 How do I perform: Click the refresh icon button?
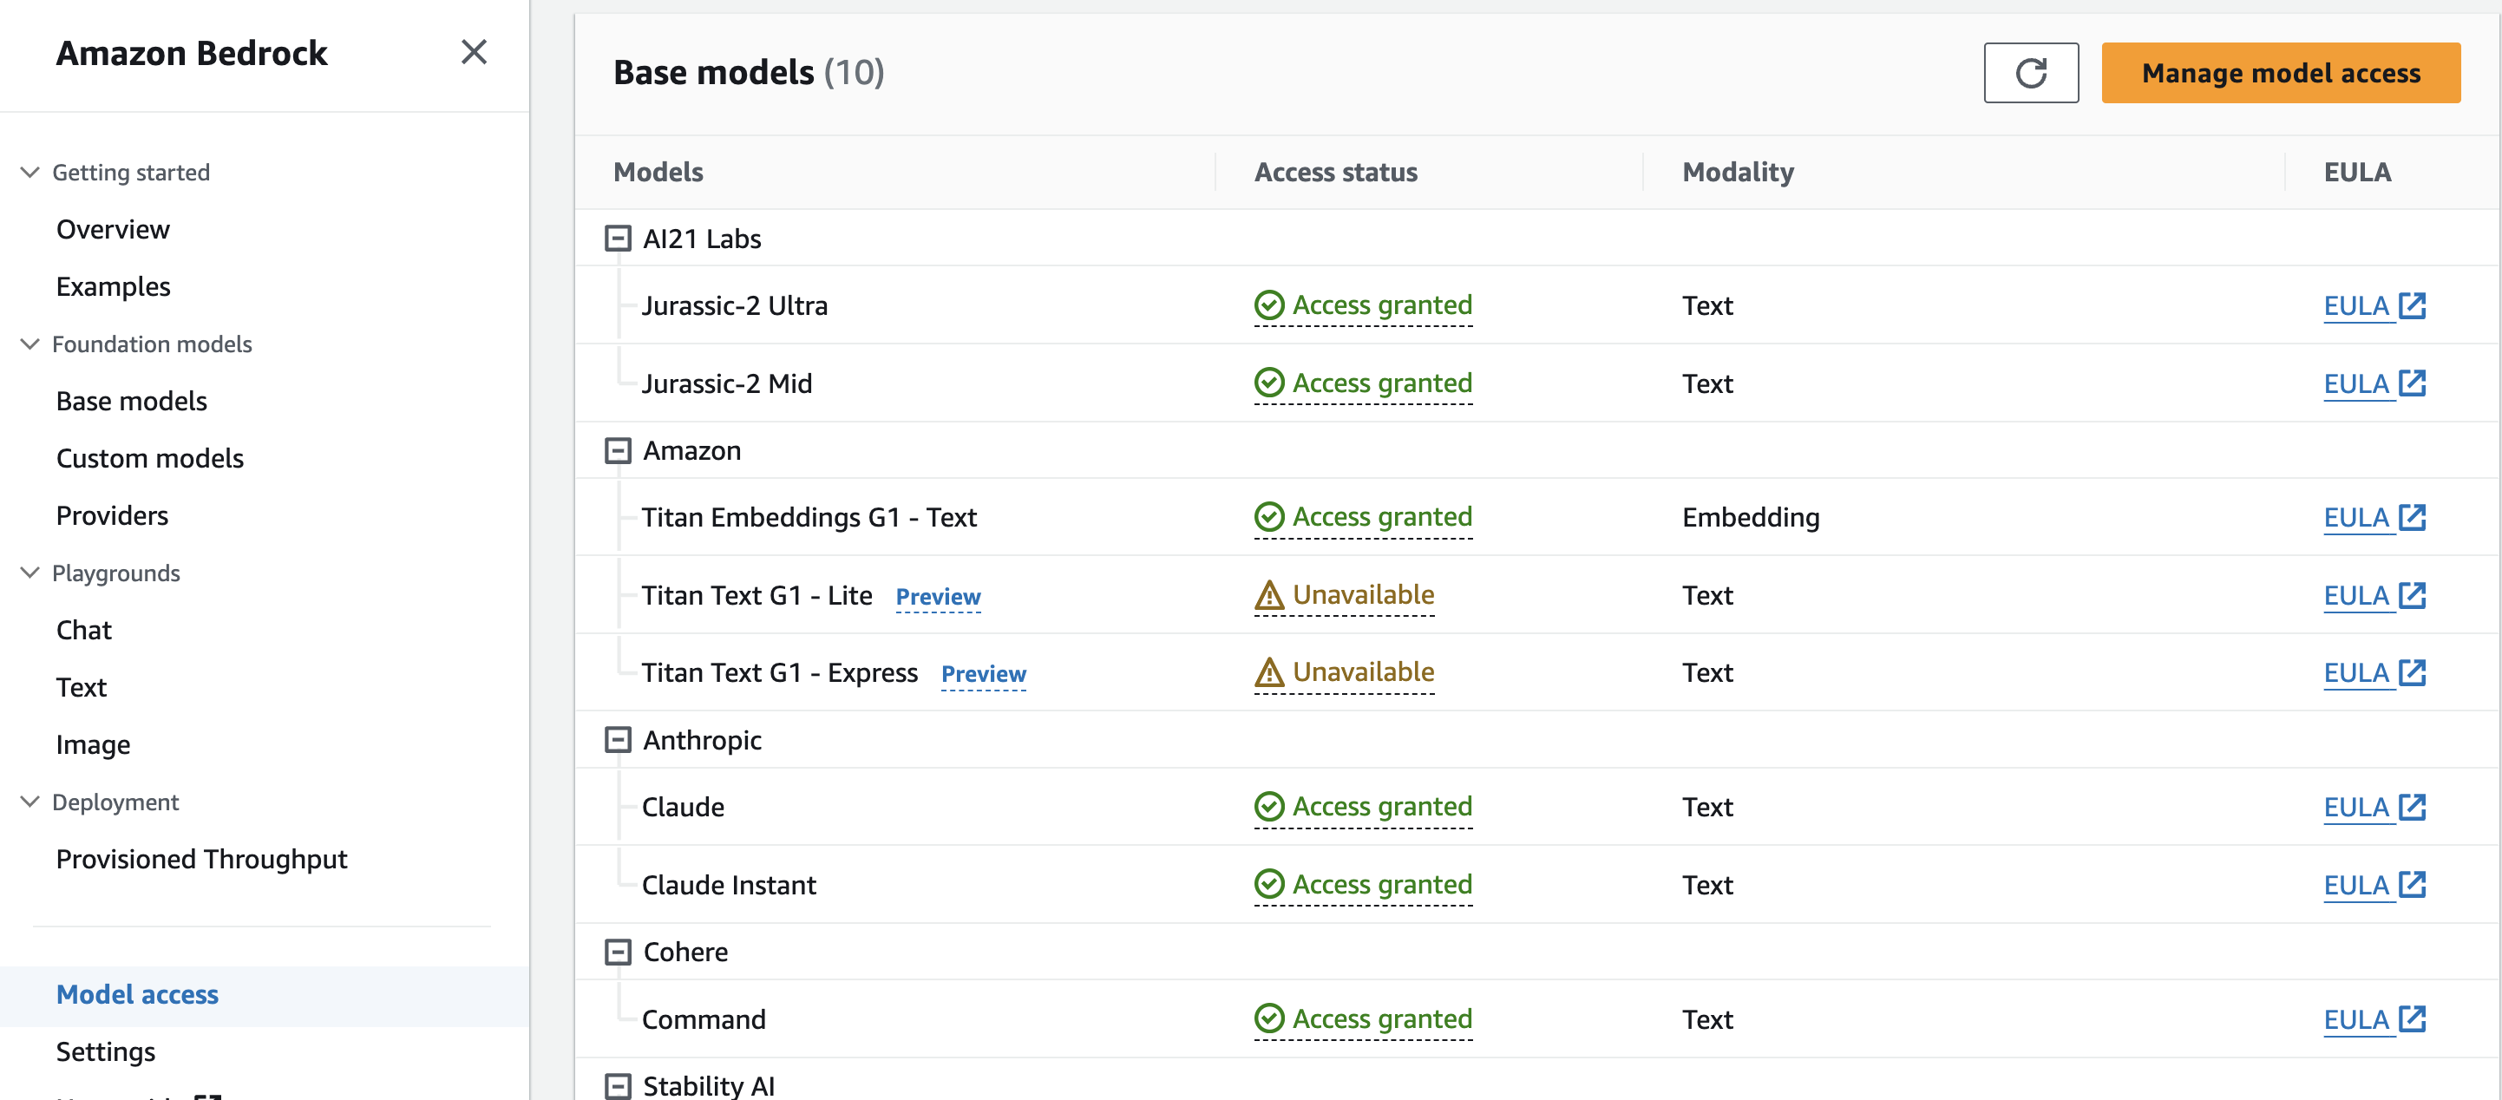tap(2030, 73)
